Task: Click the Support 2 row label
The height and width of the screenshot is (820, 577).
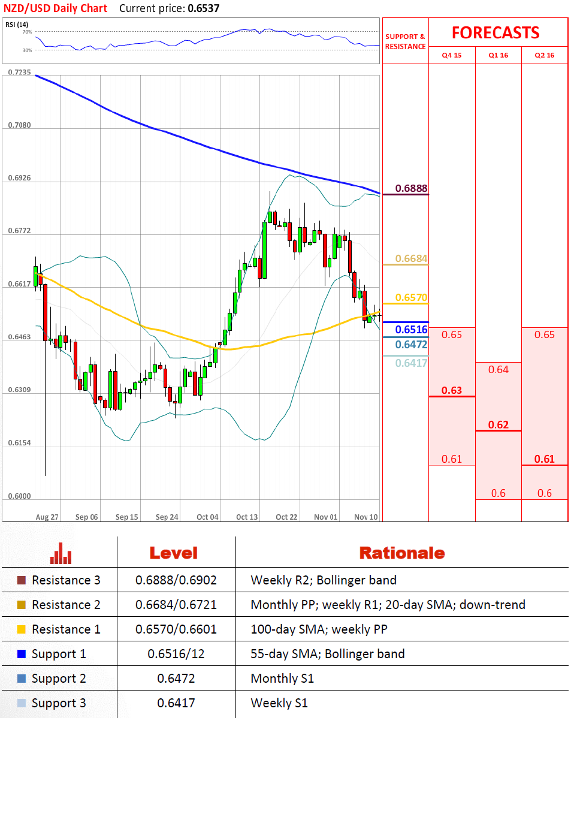Action: tap(59, 679)
